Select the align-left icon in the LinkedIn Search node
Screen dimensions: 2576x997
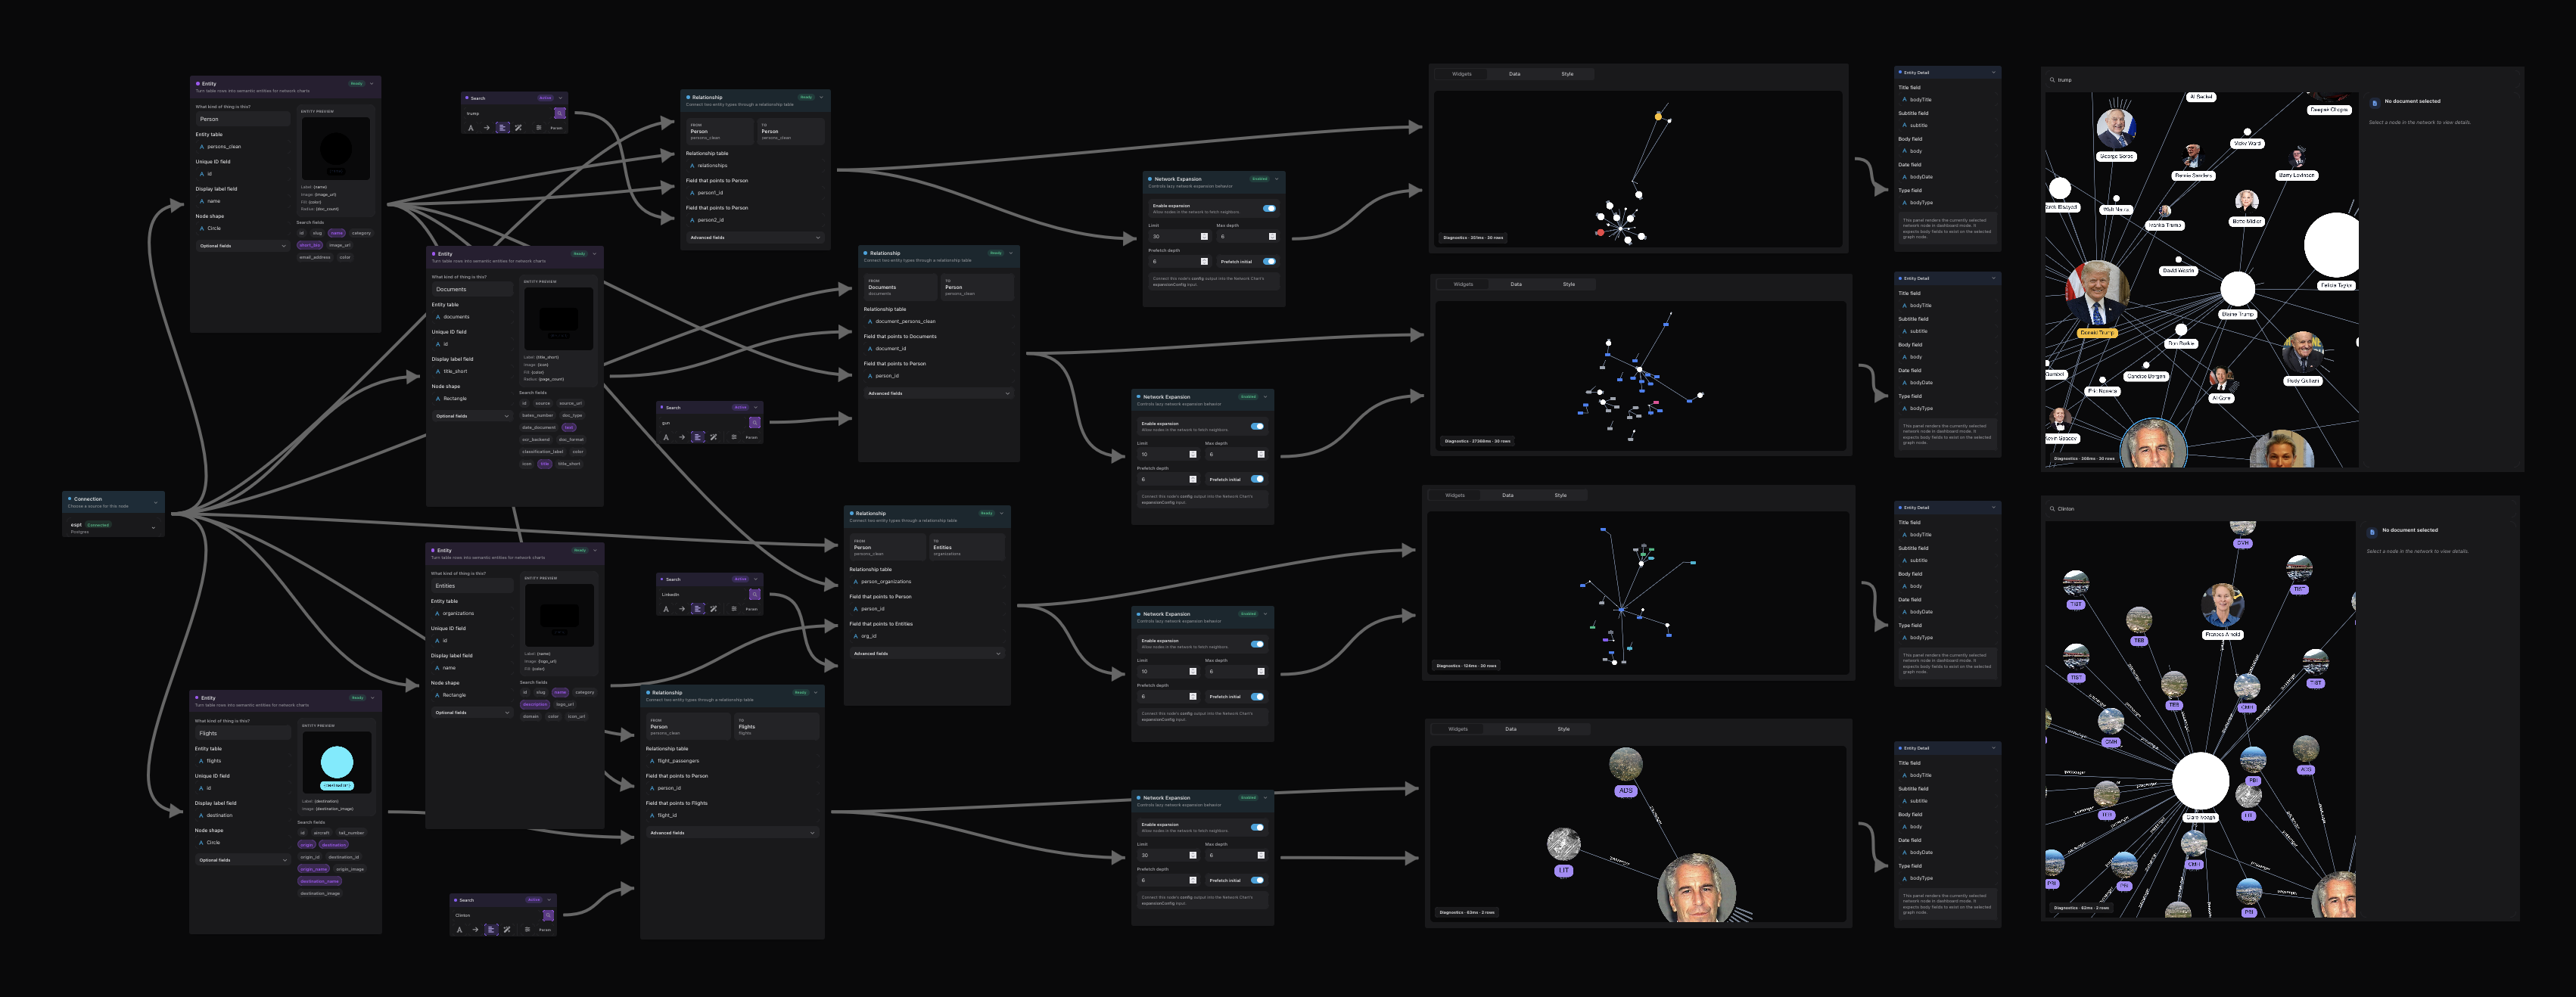click(698, 608)
